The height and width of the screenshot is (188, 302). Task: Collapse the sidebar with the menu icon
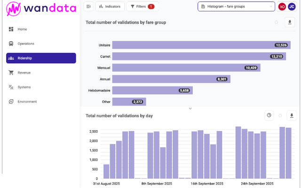pos(88,7)
